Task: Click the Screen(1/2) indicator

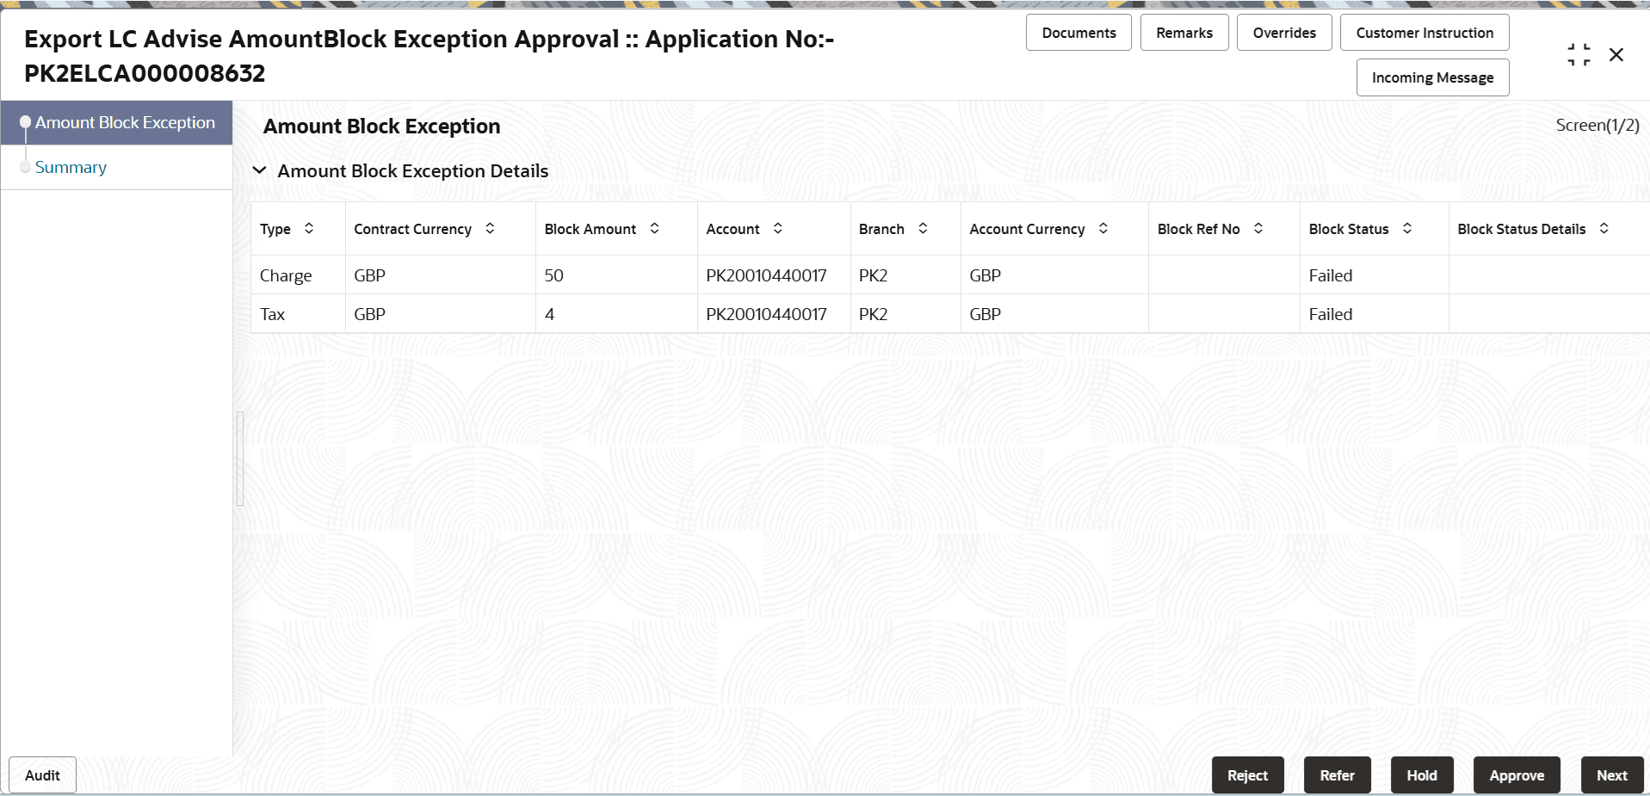Action: pyautogui.click(x=1597, y=125)
